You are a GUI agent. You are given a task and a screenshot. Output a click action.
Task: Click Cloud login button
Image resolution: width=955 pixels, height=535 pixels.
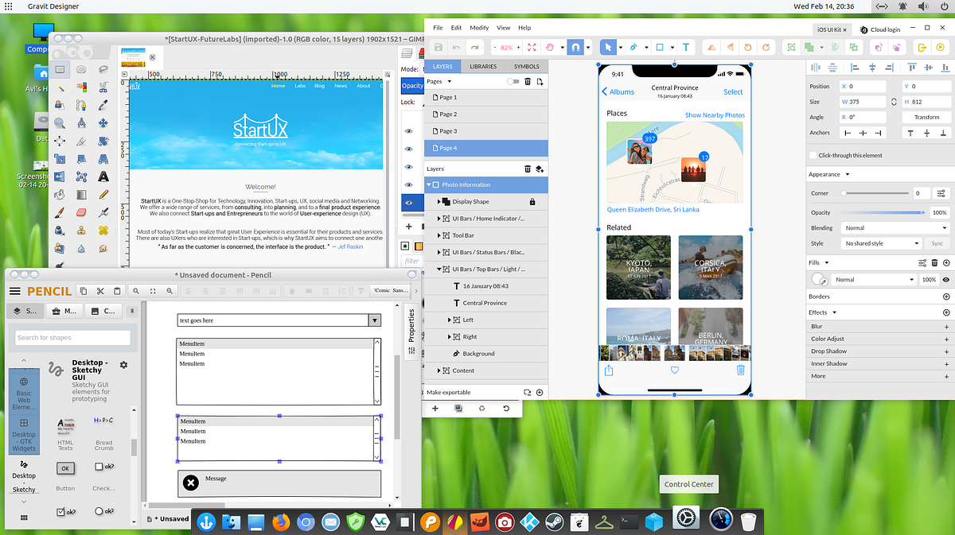(x=879, y=29)
